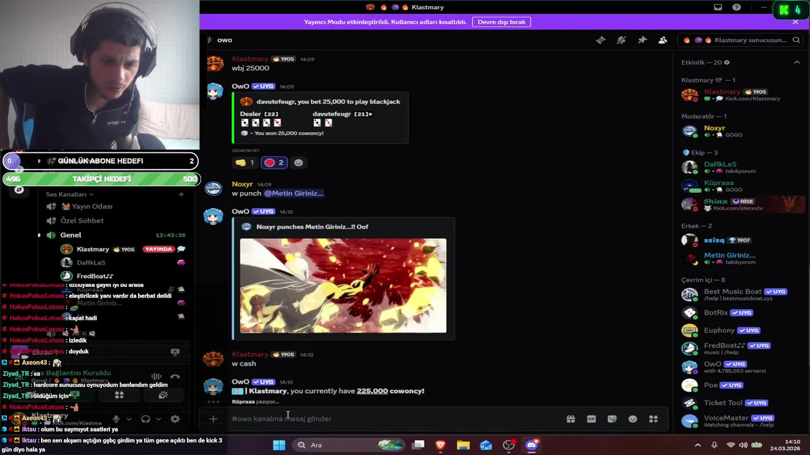The height and width of the screenshot is (455, 810).
Task: Toggle the member list people icon
Action: click(663, 40)
